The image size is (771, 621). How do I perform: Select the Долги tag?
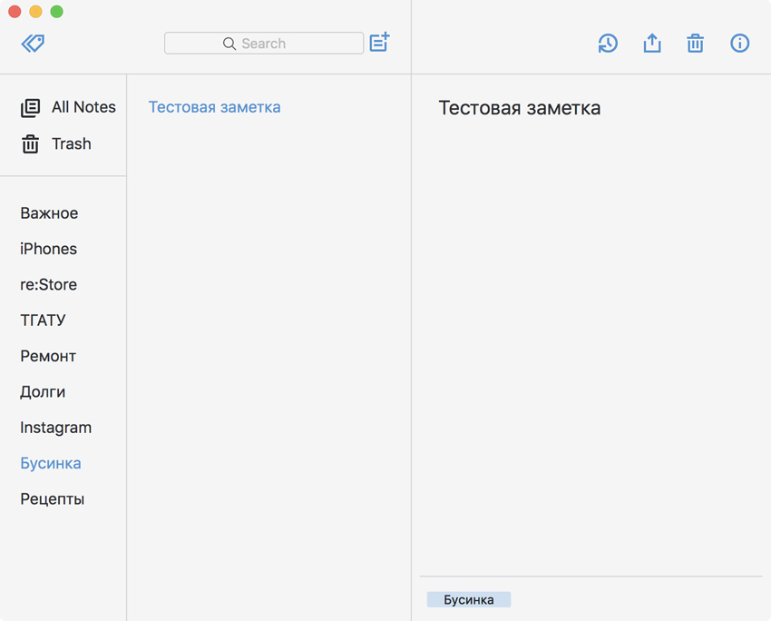pos(43,392)
